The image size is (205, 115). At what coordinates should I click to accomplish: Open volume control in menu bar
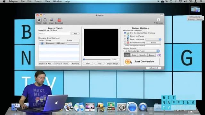[x=185, y=1]
